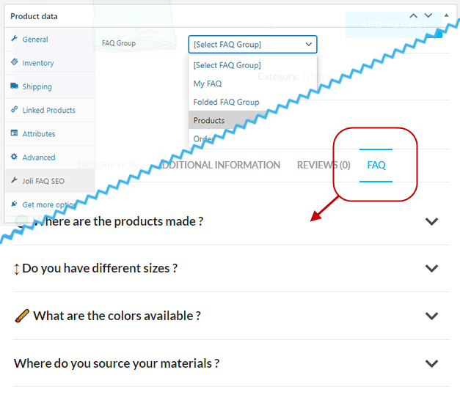This screenshot has height=397, width=460.
Task: Move Product data panel down arrow
Action: (x=428, y=16)
